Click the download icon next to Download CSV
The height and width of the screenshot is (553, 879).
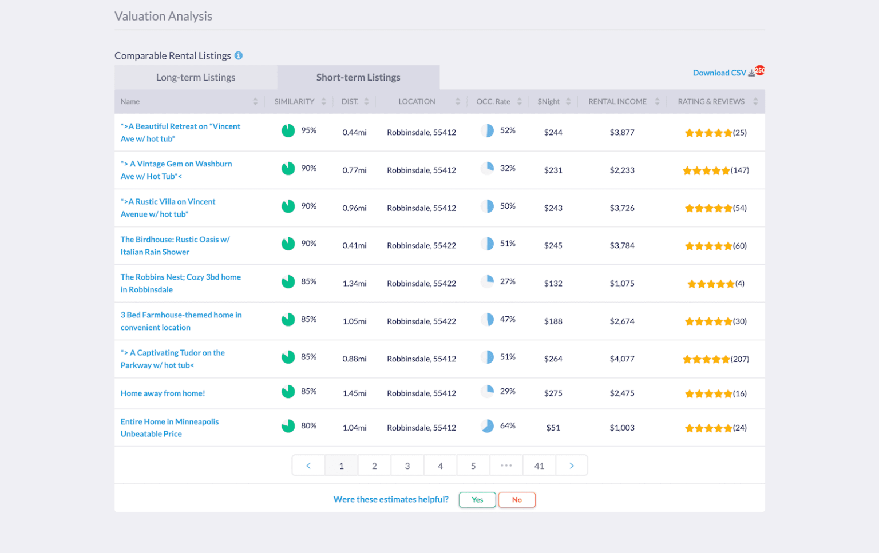[x=750, y=73]
